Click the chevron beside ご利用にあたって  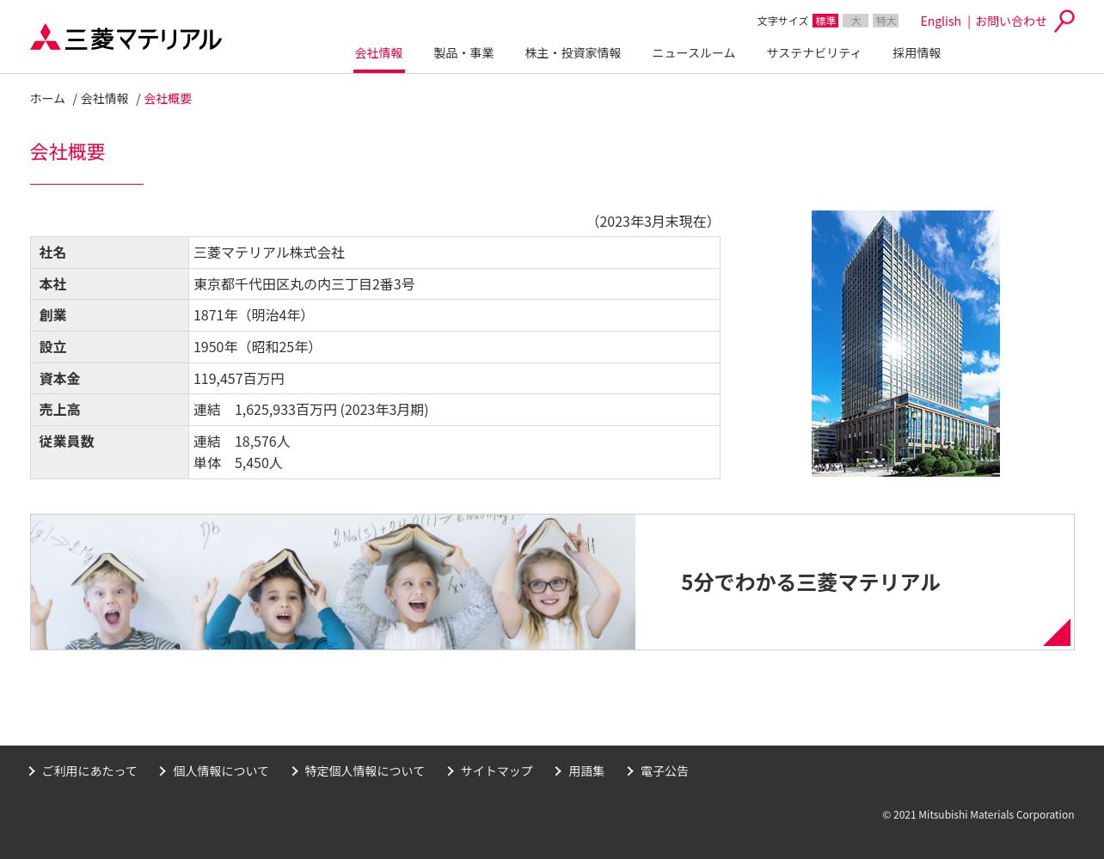tap(32, 771)
